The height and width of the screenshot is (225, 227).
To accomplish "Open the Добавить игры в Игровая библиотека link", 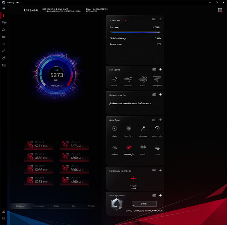I will pos(130,103).
